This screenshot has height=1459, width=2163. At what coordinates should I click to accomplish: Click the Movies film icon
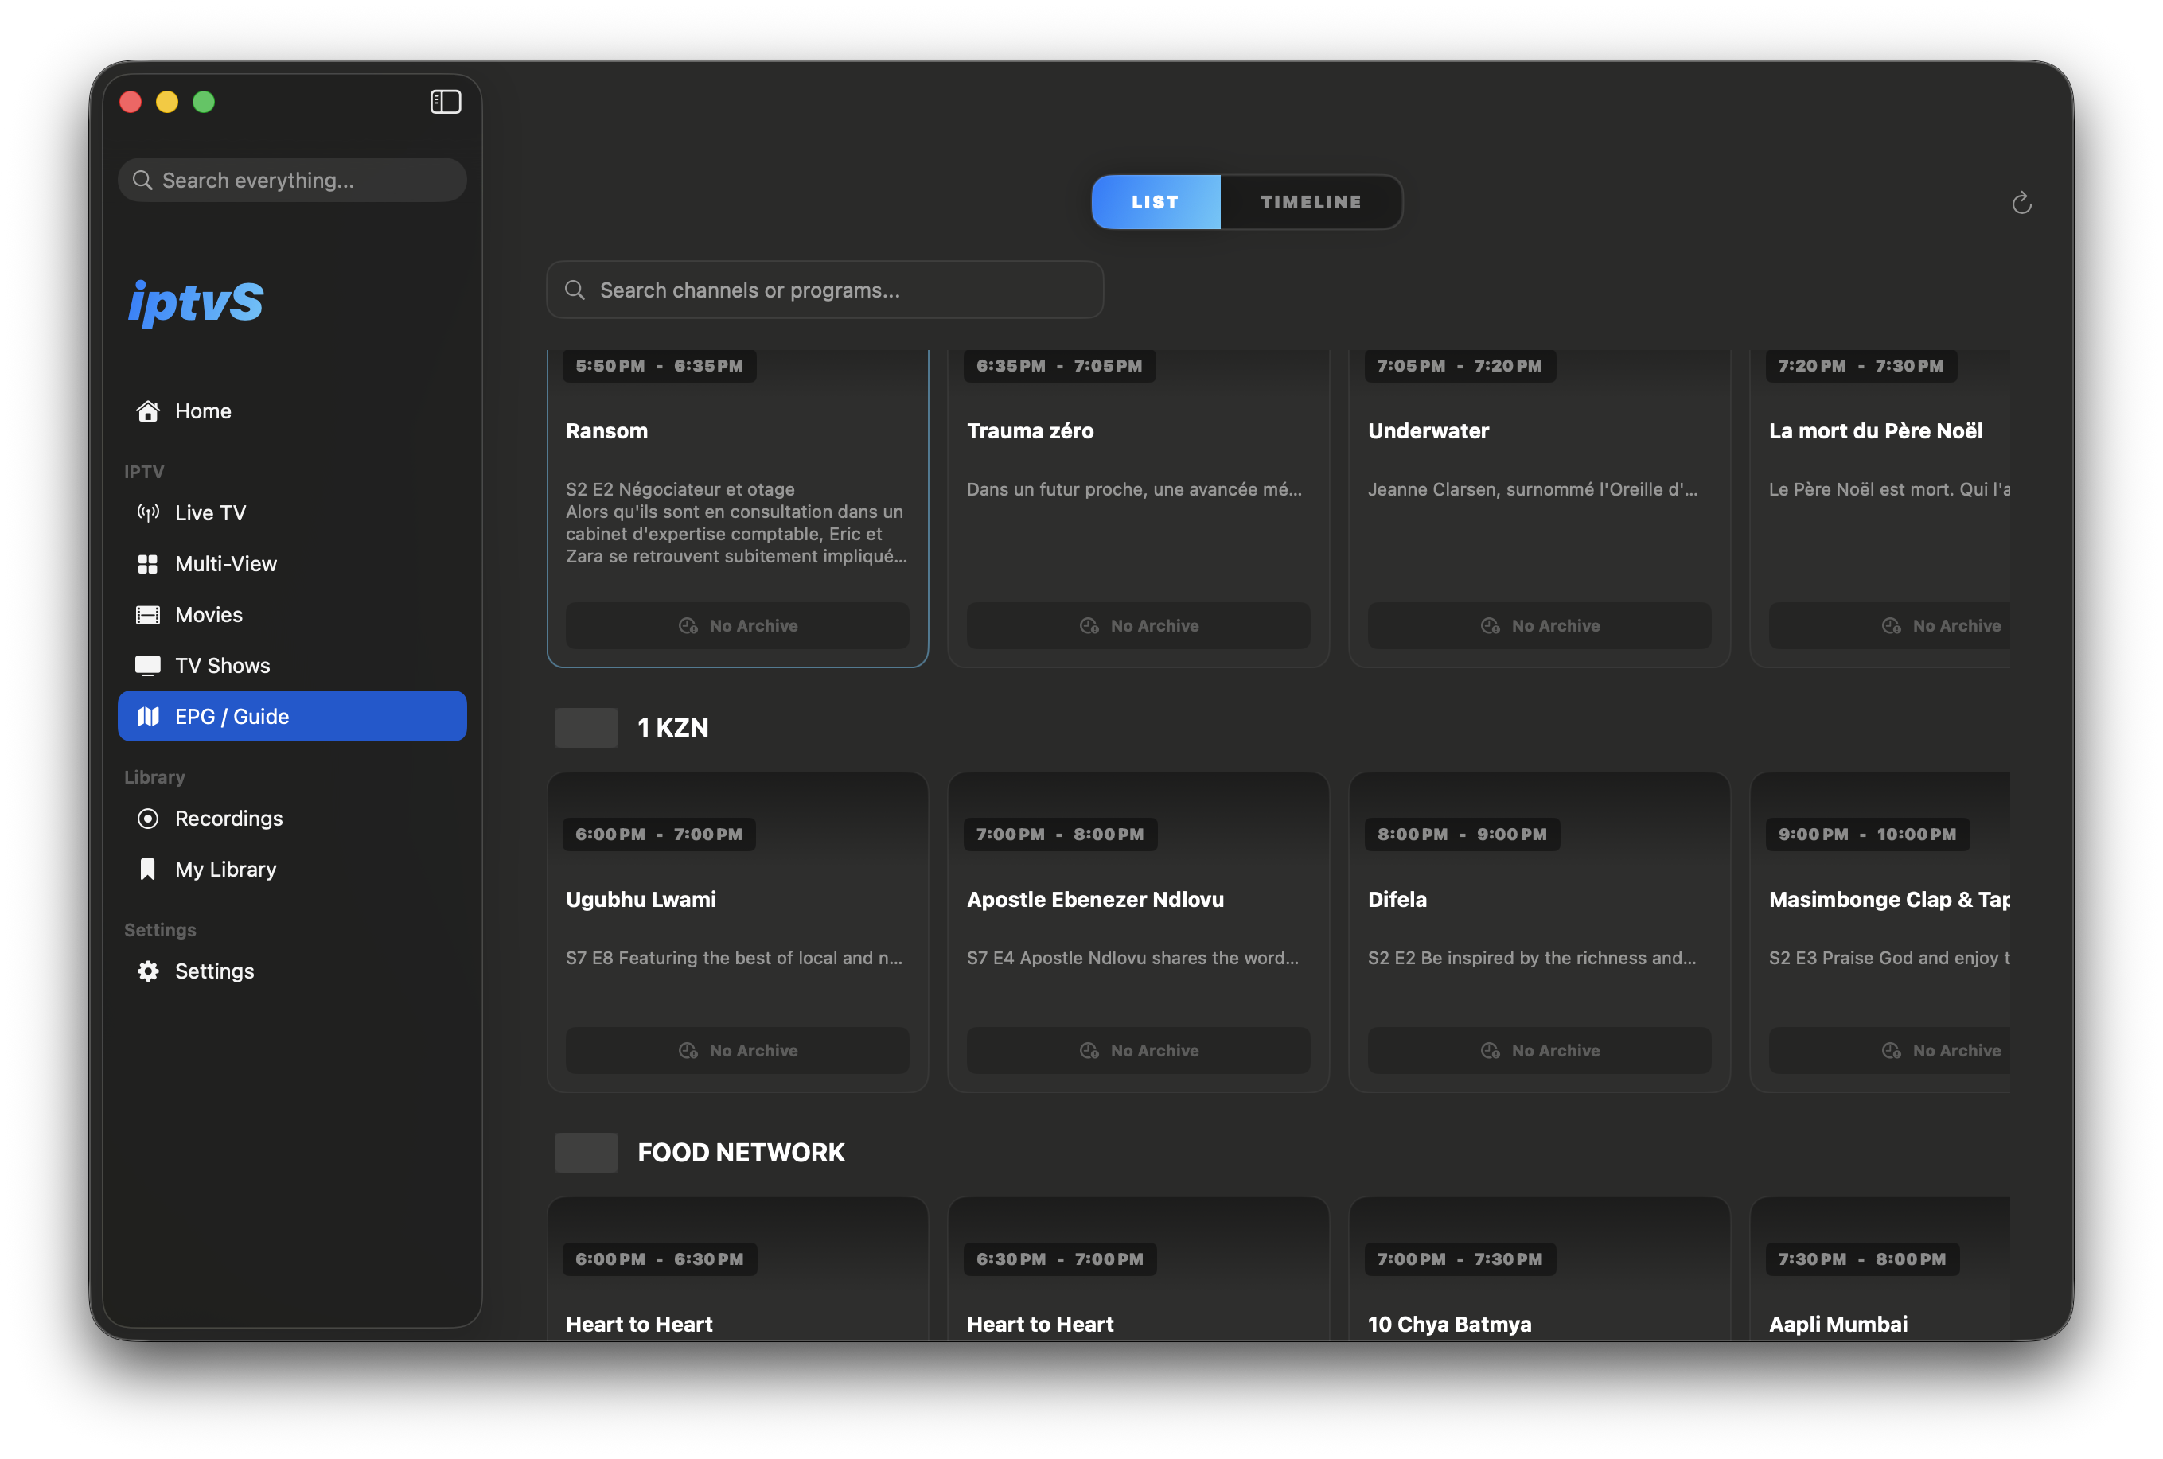pos(148,614)
